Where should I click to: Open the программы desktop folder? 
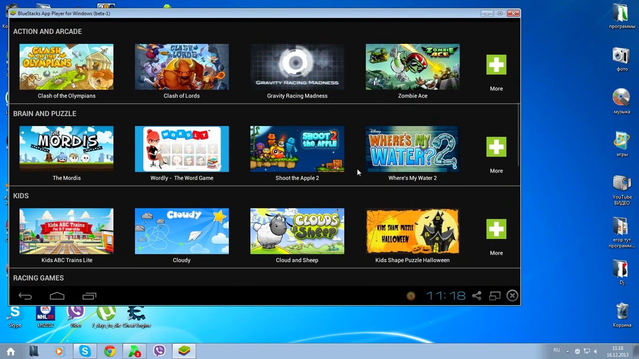(x=622, y=16)
